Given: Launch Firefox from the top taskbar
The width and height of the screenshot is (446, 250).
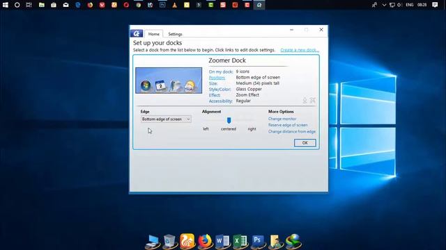Looking at the screenshot, I should coord(90,5).
